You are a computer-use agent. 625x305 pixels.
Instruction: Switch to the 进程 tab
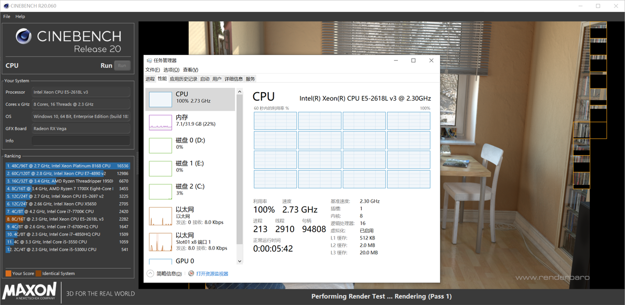tap(150, 79)
